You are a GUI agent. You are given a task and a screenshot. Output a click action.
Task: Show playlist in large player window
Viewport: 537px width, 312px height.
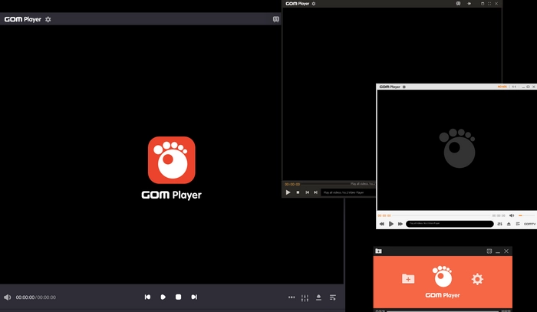pyautogui.click(x=332, y=297)
